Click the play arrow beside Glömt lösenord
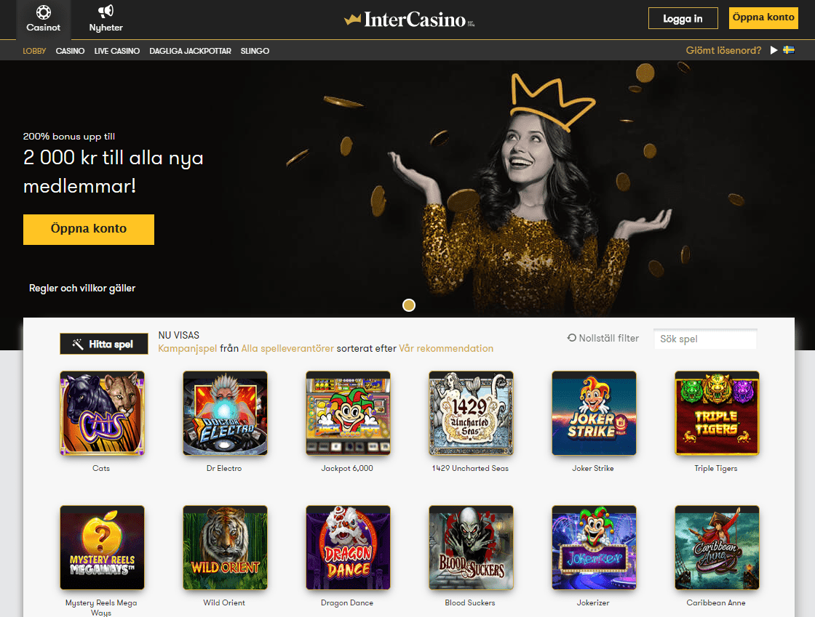Screen dimensions: 815x617 coord(774,50)
